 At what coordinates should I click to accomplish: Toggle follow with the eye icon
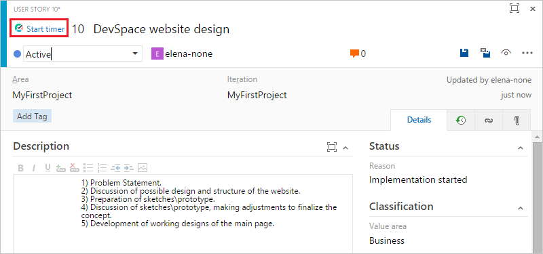coord(506,53)
